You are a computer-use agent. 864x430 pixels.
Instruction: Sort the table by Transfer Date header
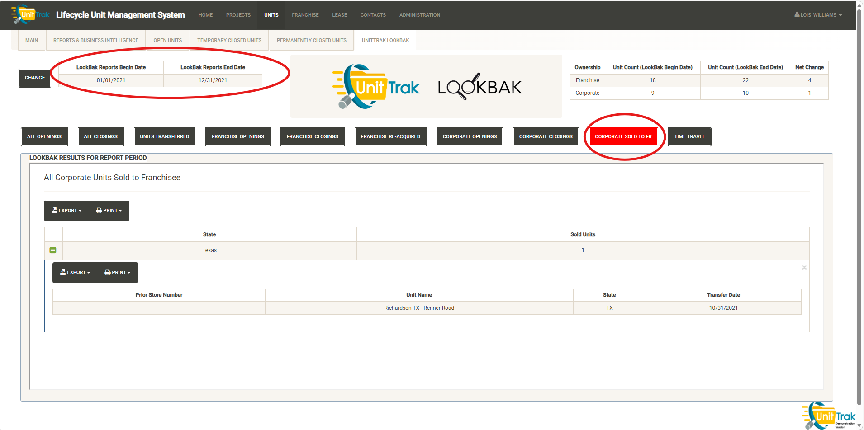tap(723, 295)
